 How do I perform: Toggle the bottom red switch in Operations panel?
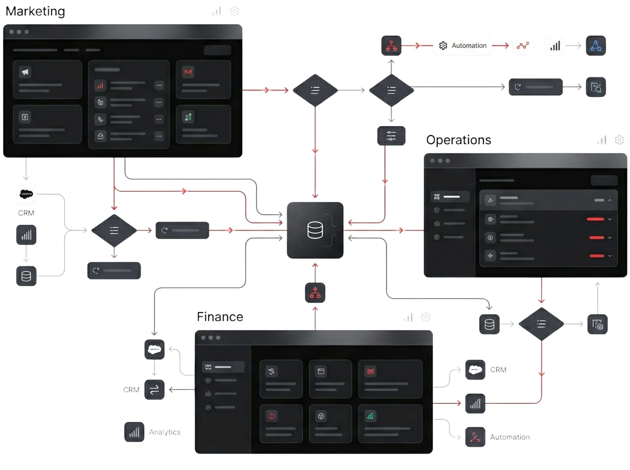coord(597,256)
